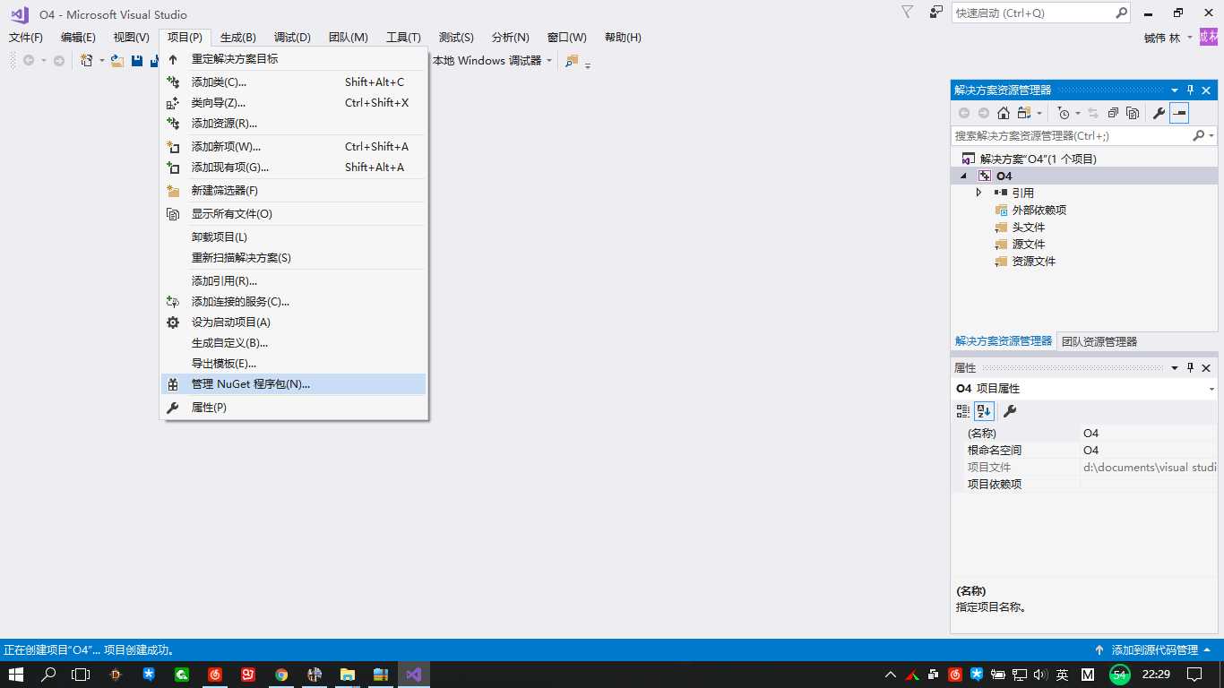Choose 显示所有文件(O) menu entry
Screen dimensions: 1224x688
tap(294, 214)
